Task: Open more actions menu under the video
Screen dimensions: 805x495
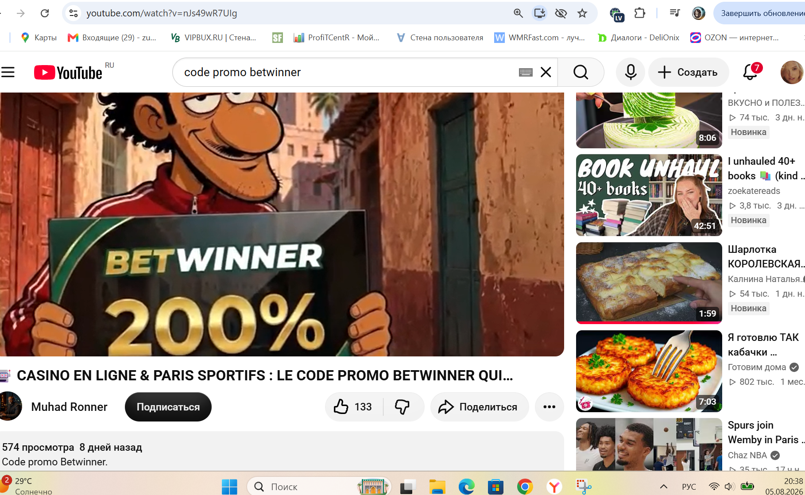Action: pos(549,407)
